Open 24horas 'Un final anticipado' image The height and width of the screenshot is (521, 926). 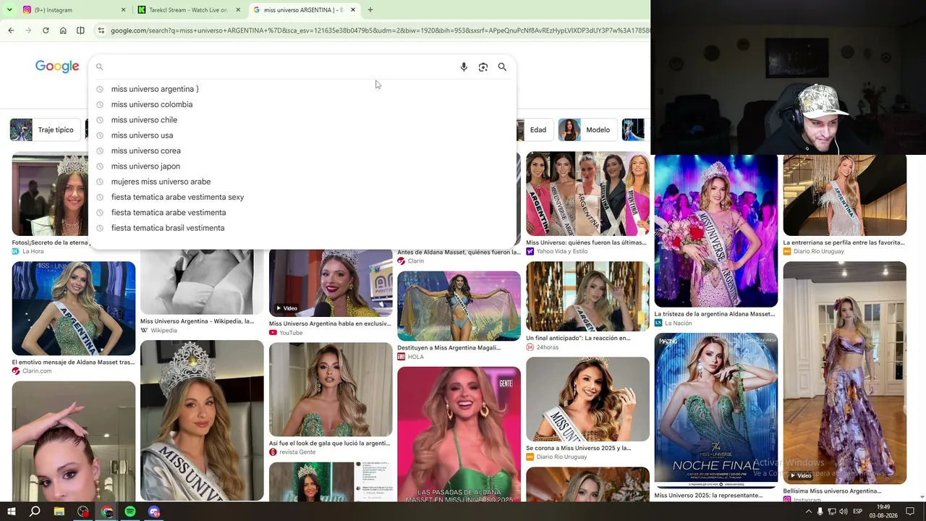pyautogui.click(x=587, y=296)
